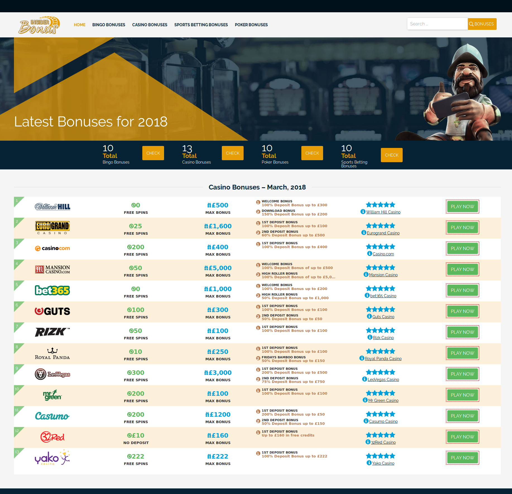Play now at Guts
This screenshot has width=512, height=494.
463,311
